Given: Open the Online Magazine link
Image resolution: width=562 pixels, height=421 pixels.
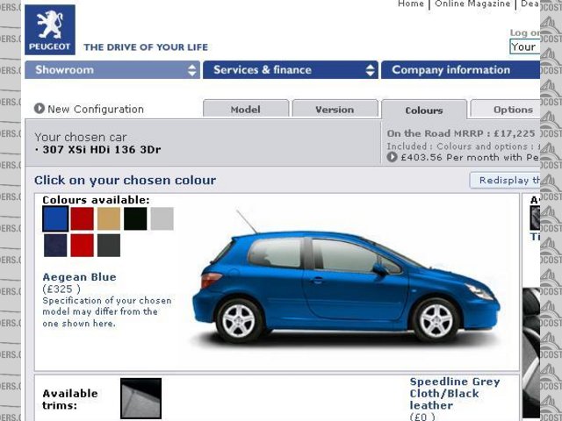Looking at the screenshot, I should [x=472, y=4].
